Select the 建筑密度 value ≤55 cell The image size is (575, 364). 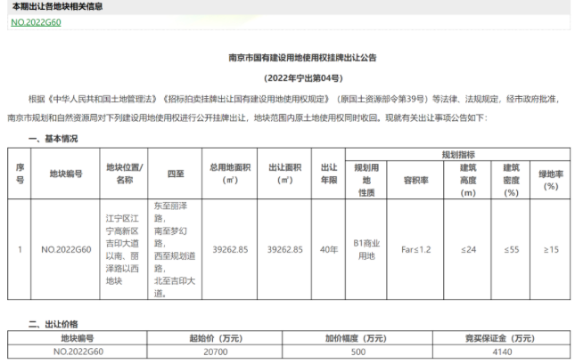point(511,249)
